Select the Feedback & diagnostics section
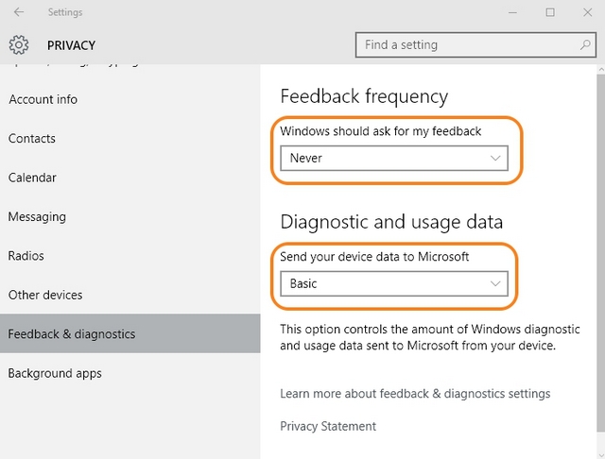This screenshot has height=459, width=605. click(x=72, y=333)
